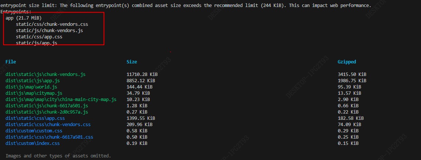Click static/js/chunk-vendors.js in the entrypoints list
This screenshot has height=160, width=421.
tap(49, 31)
